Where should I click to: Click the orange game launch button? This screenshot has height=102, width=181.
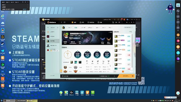coord(126,76)
